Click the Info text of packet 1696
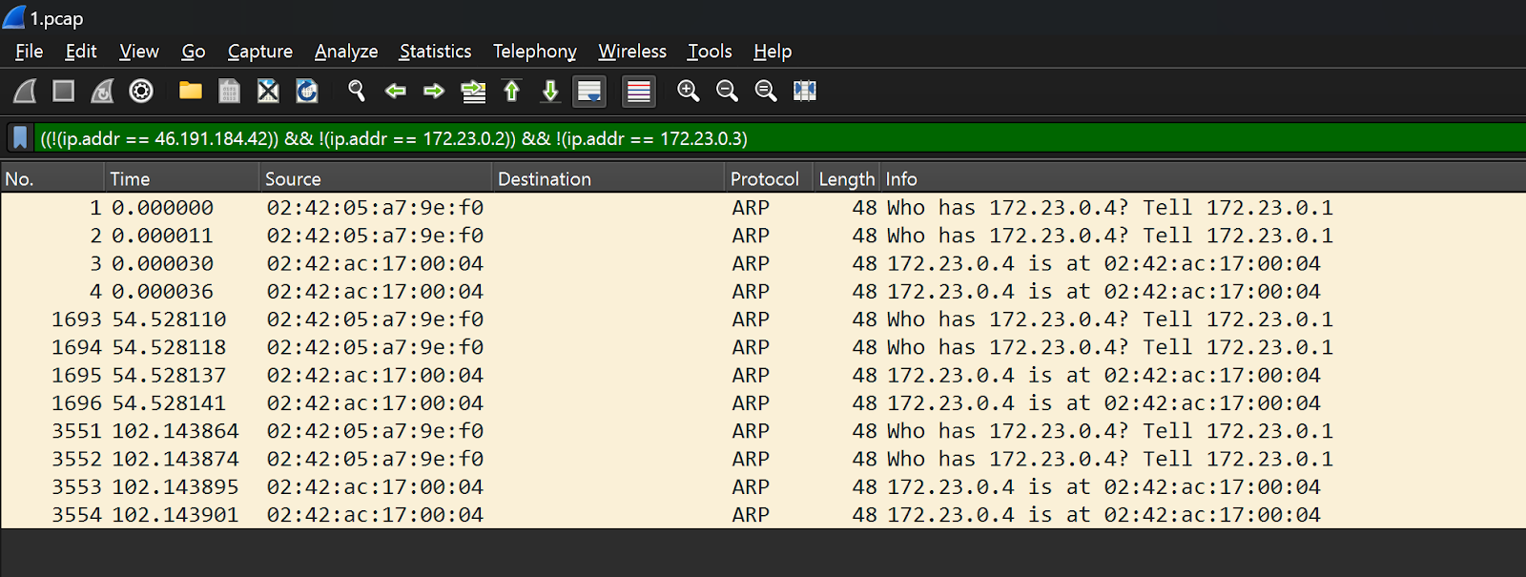This screenshot has width=1526, height=577. [1103, 402]
